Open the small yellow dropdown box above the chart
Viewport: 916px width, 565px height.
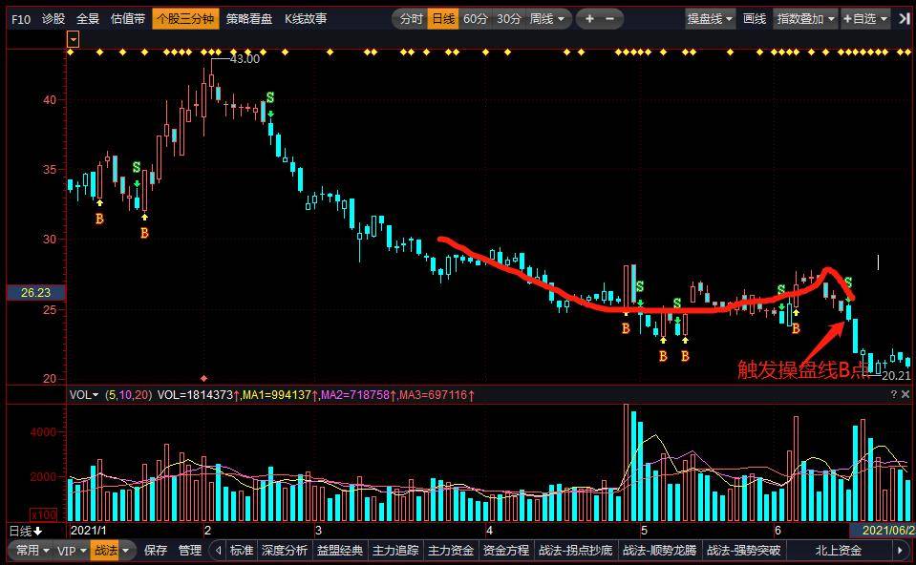73,40
